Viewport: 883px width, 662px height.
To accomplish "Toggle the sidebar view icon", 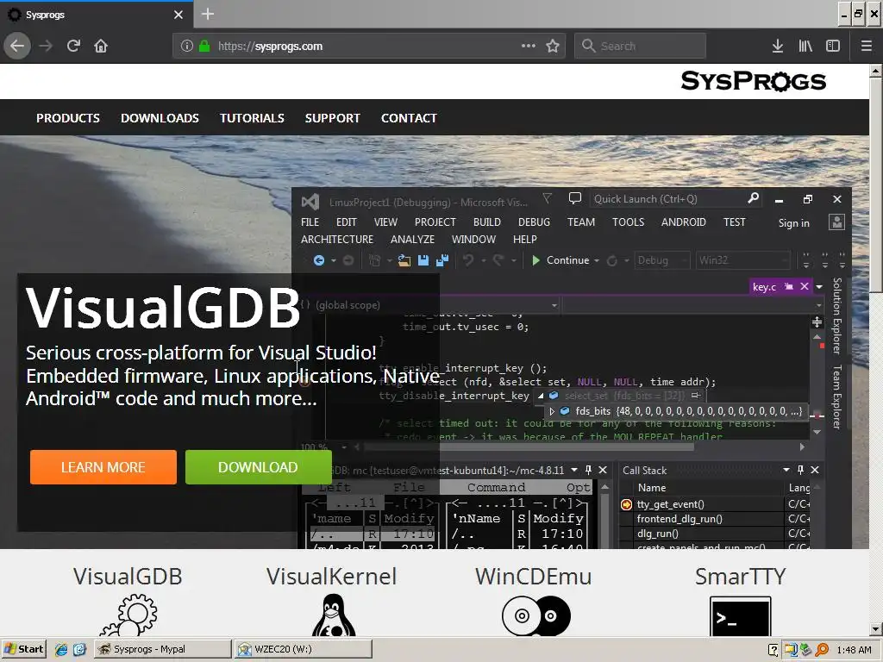I will [x=833, y=46].
